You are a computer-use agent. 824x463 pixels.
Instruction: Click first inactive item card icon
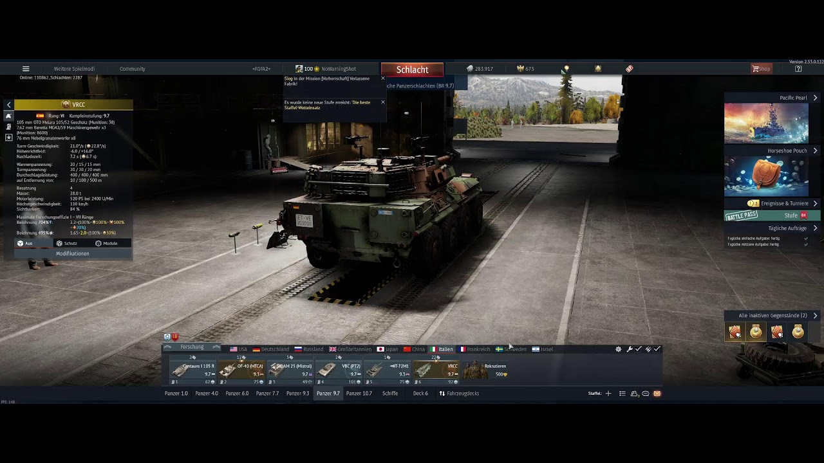[735, 332]
